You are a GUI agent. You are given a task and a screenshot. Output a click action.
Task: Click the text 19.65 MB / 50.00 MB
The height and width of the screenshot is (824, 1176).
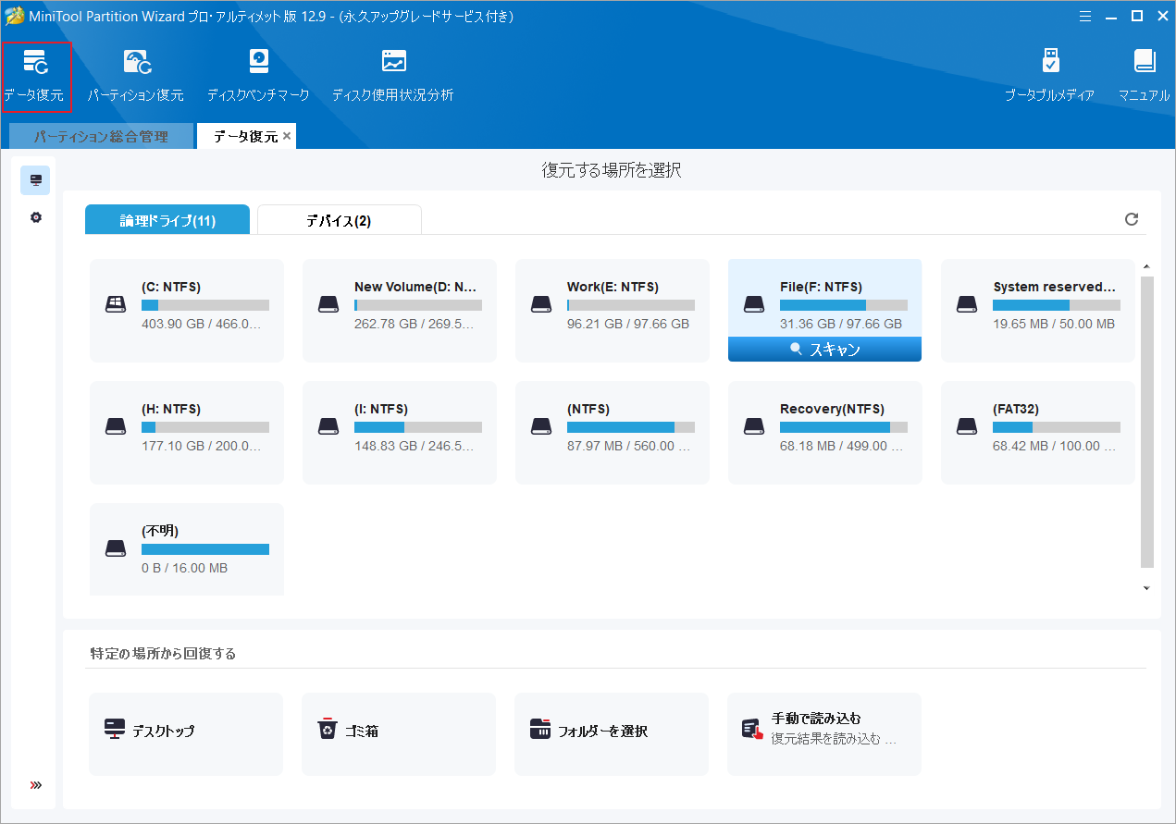click(1054, 324)
